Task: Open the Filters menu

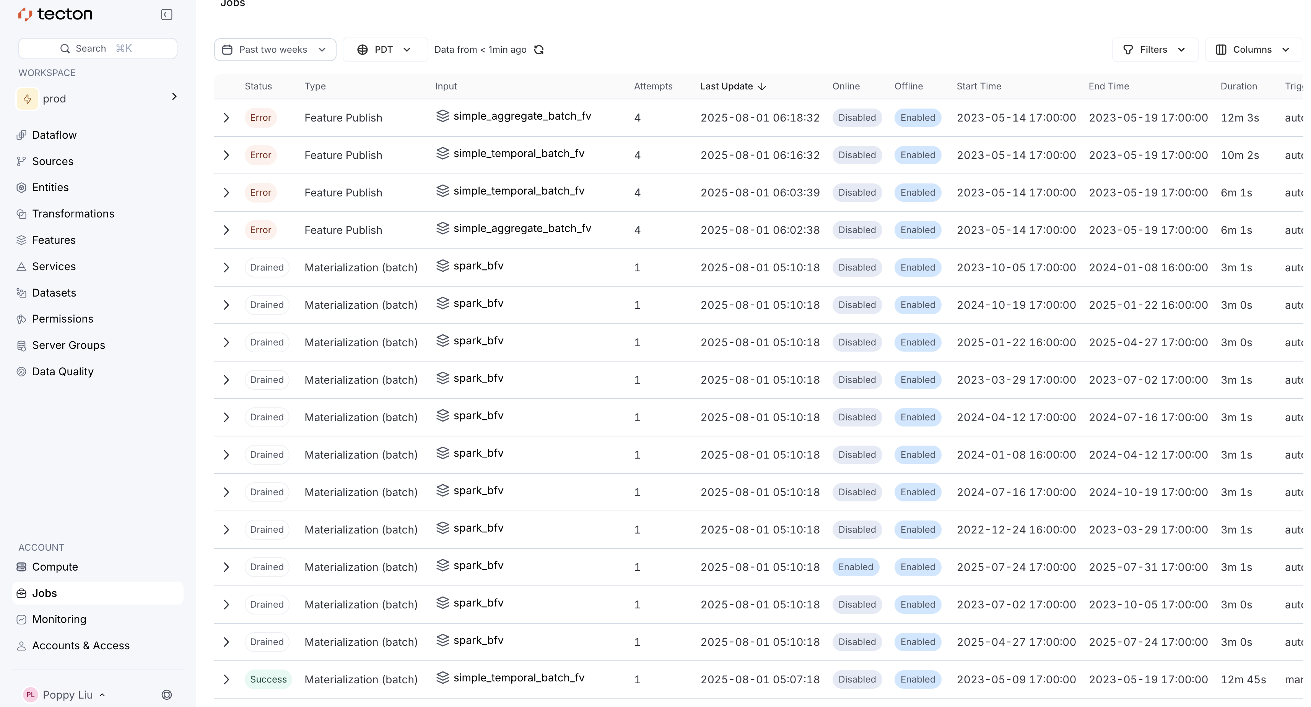Action: [x=1154, y=49]
